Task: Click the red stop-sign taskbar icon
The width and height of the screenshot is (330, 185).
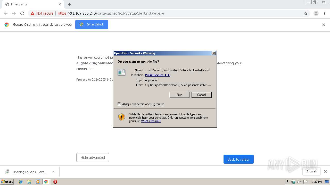Action: coord(55,182)
